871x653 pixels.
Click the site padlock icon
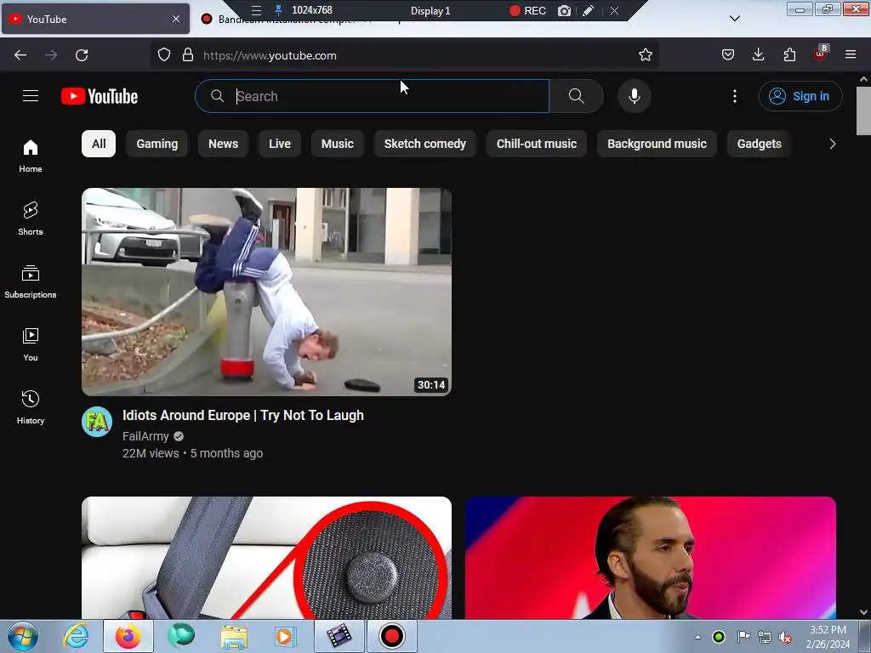(x=188, y=55)
